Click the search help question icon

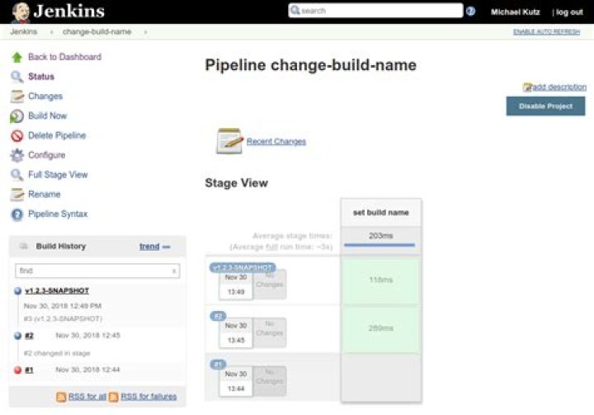(x=470, y=12)
